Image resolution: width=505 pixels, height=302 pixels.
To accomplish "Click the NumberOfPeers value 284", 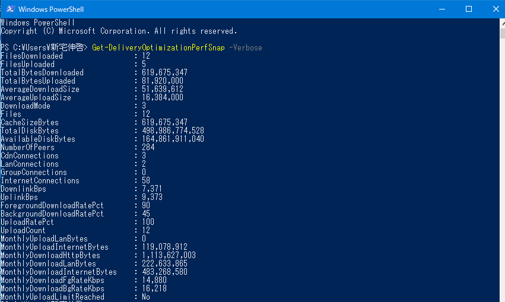I will tap(148, 147).
